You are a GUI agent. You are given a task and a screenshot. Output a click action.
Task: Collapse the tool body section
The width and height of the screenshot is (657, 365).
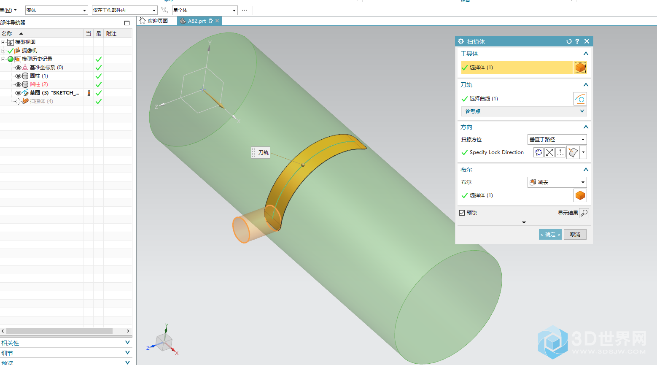point(586,54)
